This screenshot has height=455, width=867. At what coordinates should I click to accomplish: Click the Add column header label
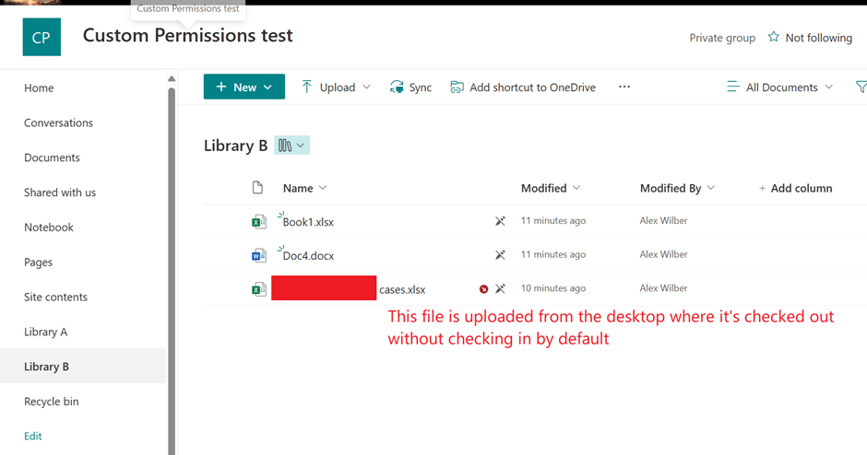point(802,188)
